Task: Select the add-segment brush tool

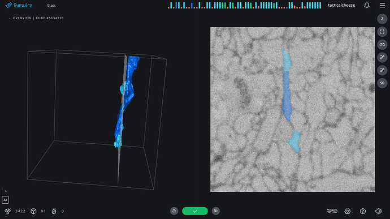Action: pyautogui.click(x=382, y=57)
